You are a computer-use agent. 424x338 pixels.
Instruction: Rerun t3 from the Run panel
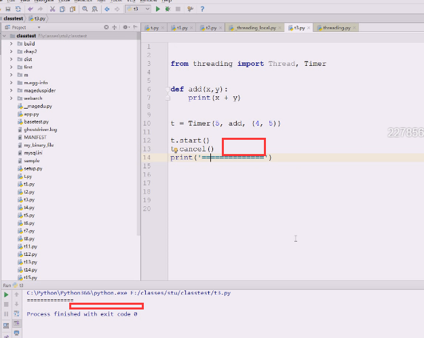coord(6,295)
